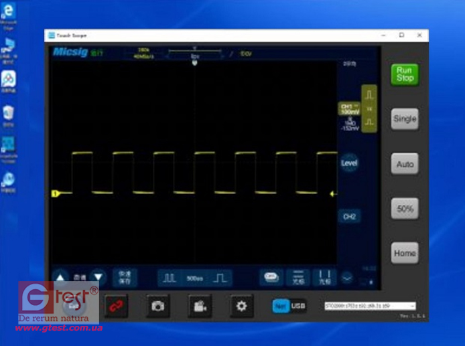Toggle the Run Stop acquisition button
The height and width of the screenshot is (346, 465).
(405, 74)
